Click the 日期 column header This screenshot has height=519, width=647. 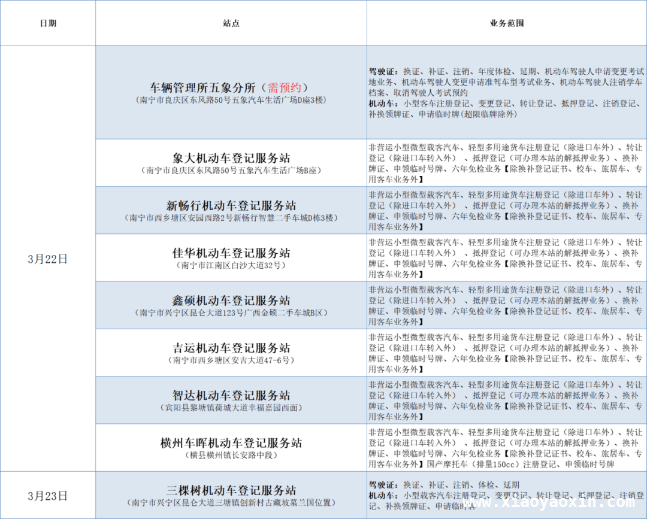(48, 23)
